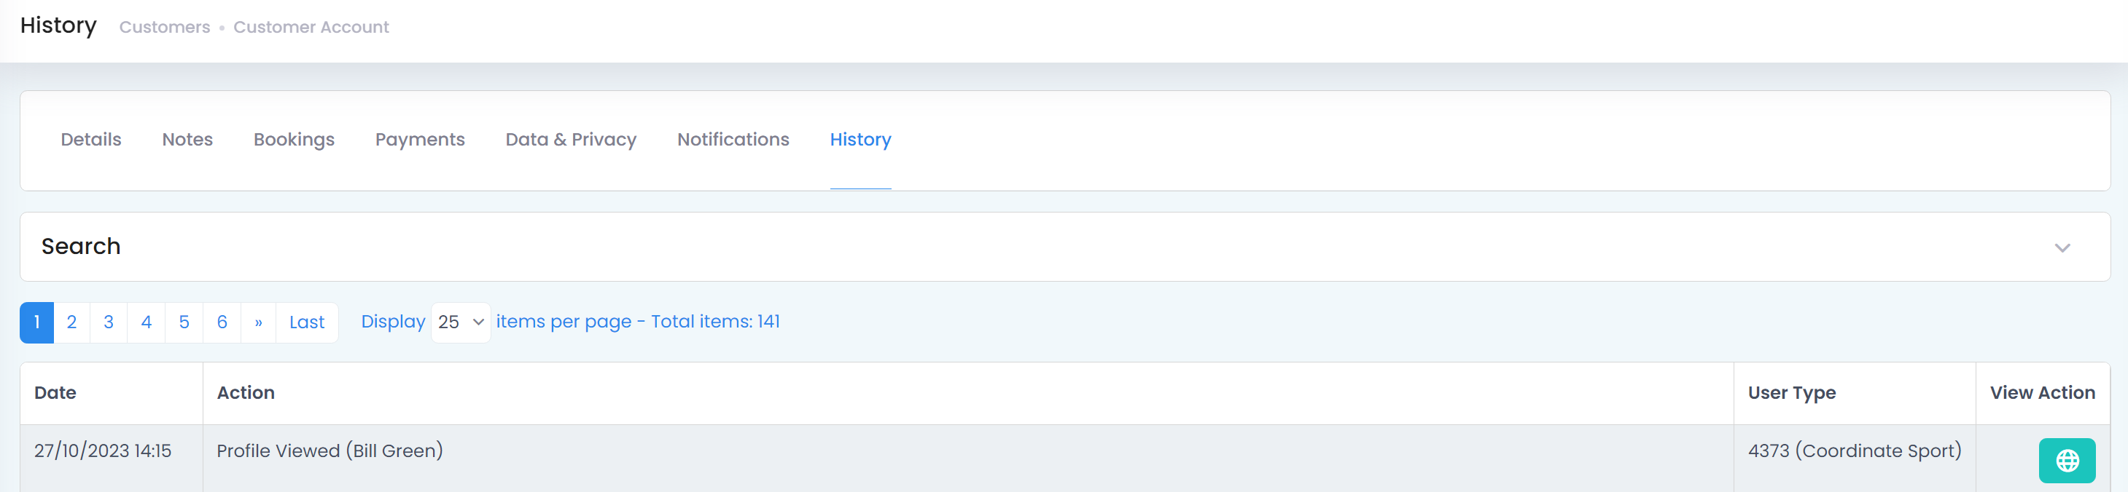The height and width of the screenshot is (492, 2128).
Task: Go to page 3 of results
Action: (x=108, y=322)
